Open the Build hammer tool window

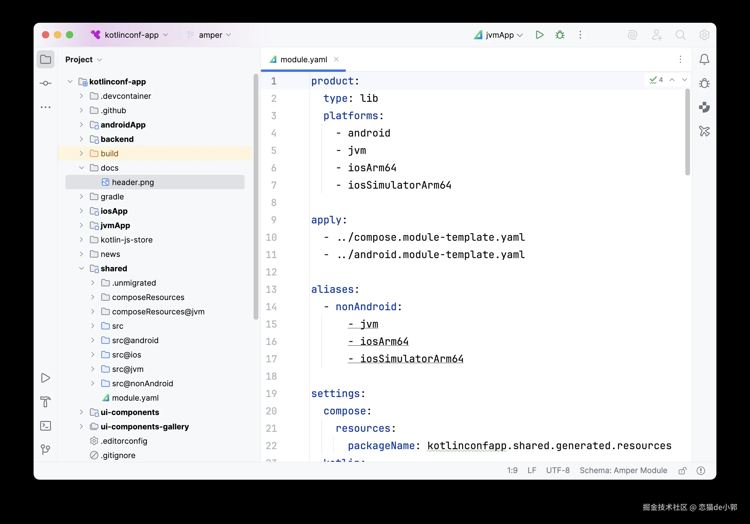(x=45, y=402)
